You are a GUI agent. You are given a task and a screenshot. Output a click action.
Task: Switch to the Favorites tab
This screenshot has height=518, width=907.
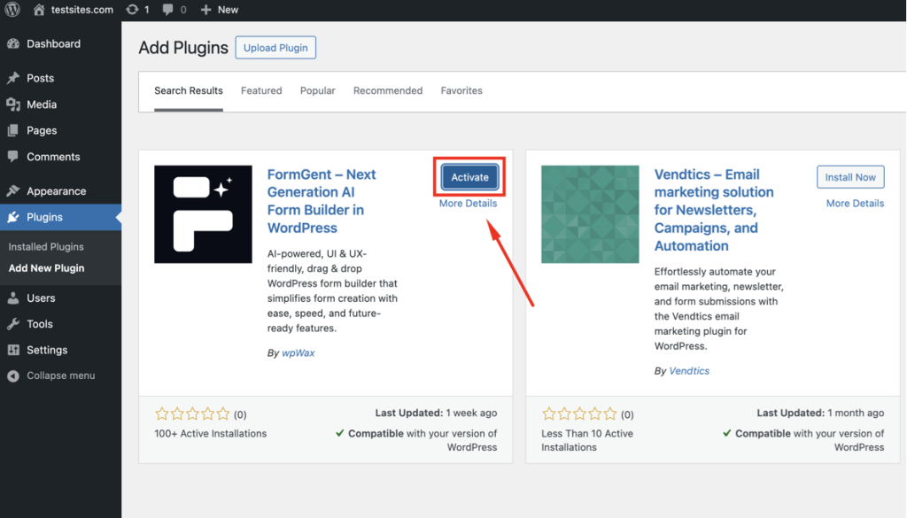coord(461,91)
